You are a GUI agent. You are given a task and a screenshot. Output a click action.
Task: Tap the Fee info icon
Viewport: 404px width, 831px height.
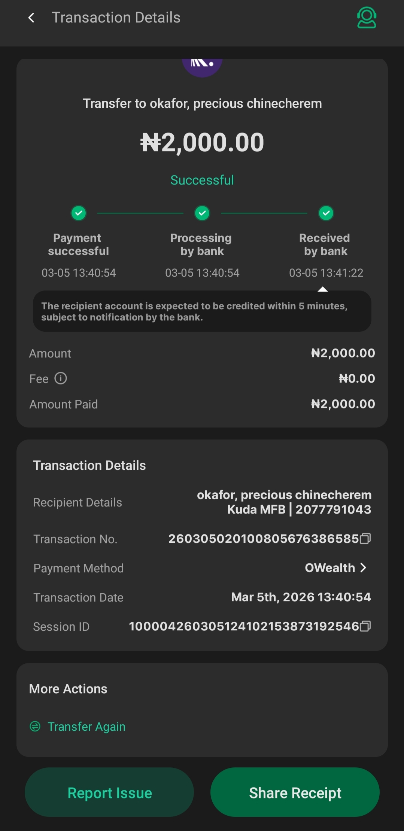61,378
